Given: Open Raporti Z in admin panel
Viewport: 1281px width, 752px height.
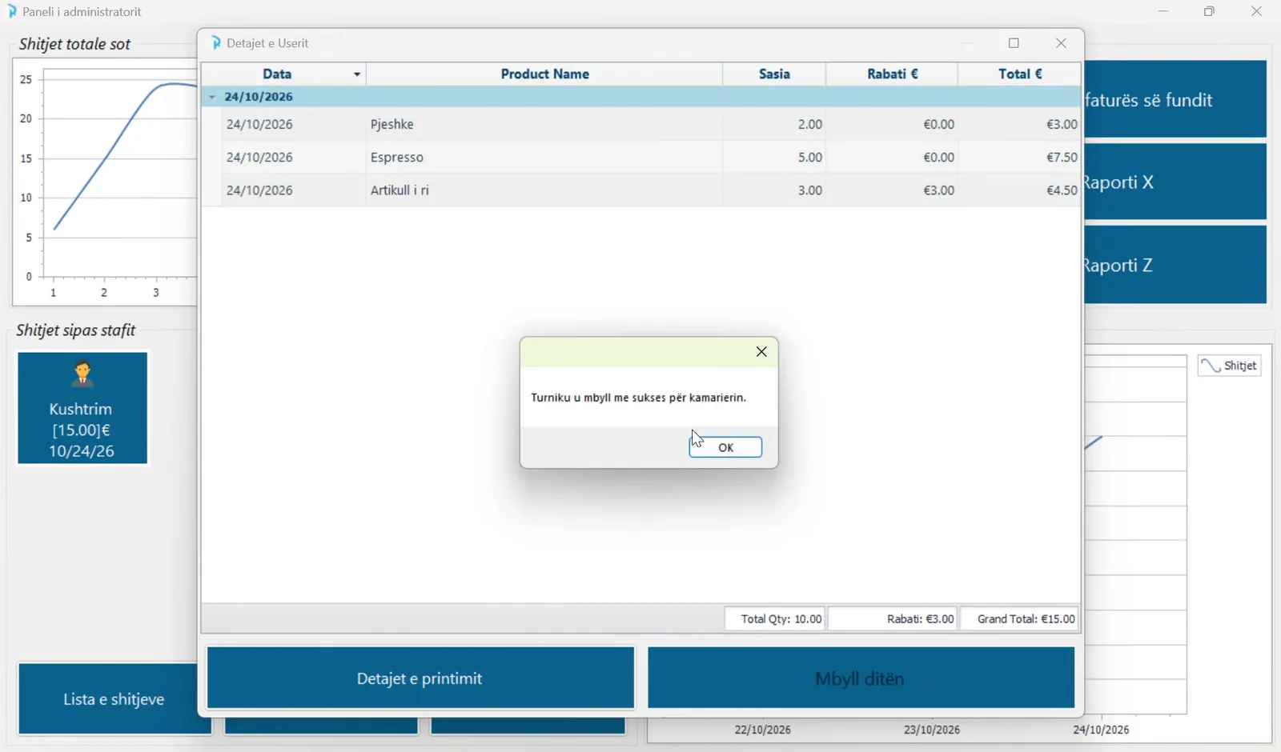Looking at the screenshot, I should [1175, 265].
